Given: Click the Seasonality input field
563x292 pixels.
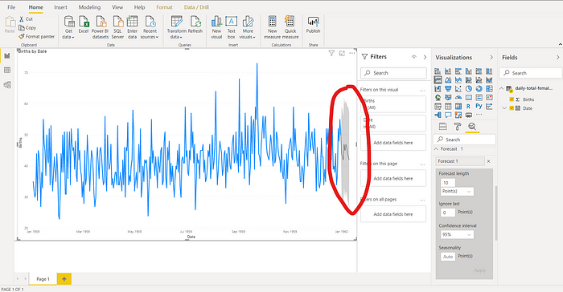Looking at the screenshot, I should (448, 257).
